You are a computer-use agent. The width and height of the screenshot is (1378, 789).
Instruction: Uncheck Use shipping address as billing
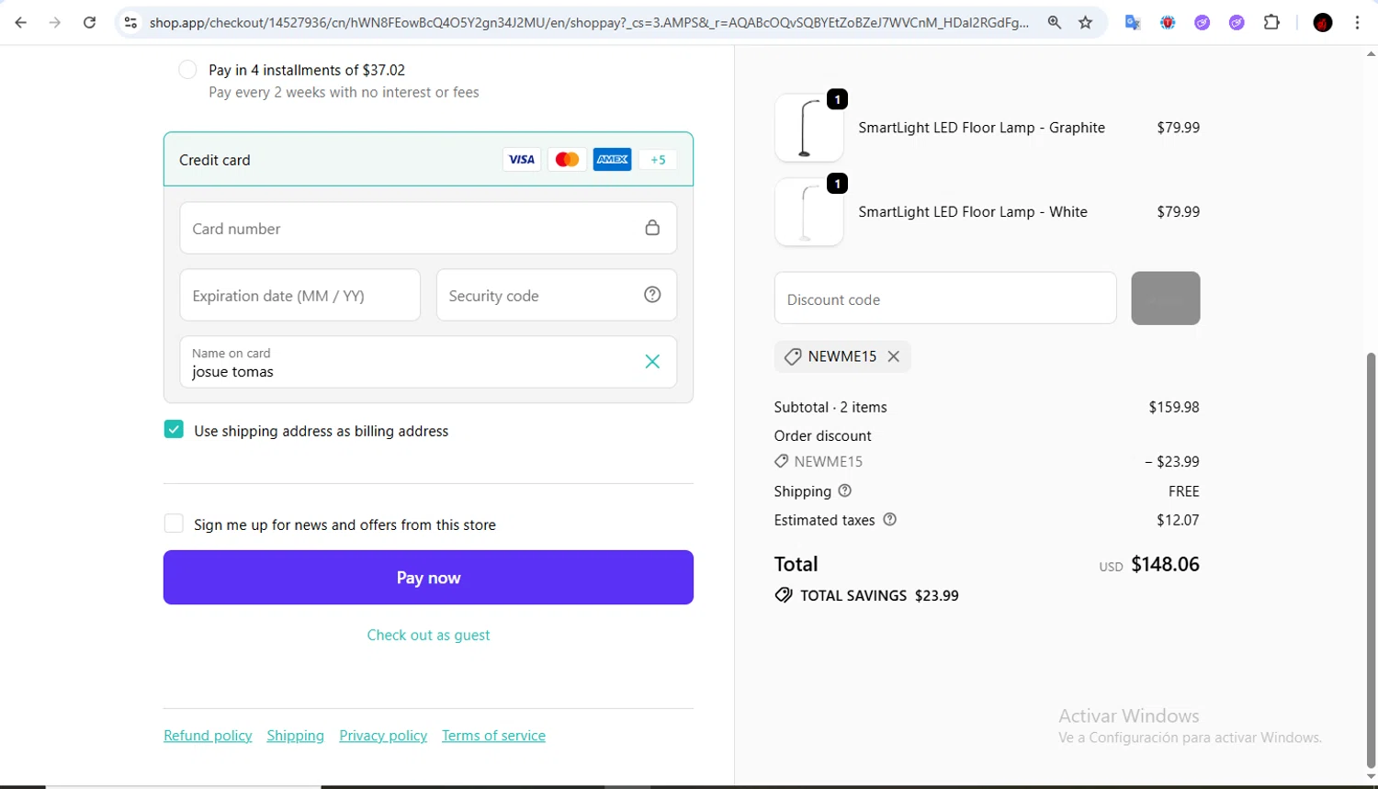pos(174,429)
